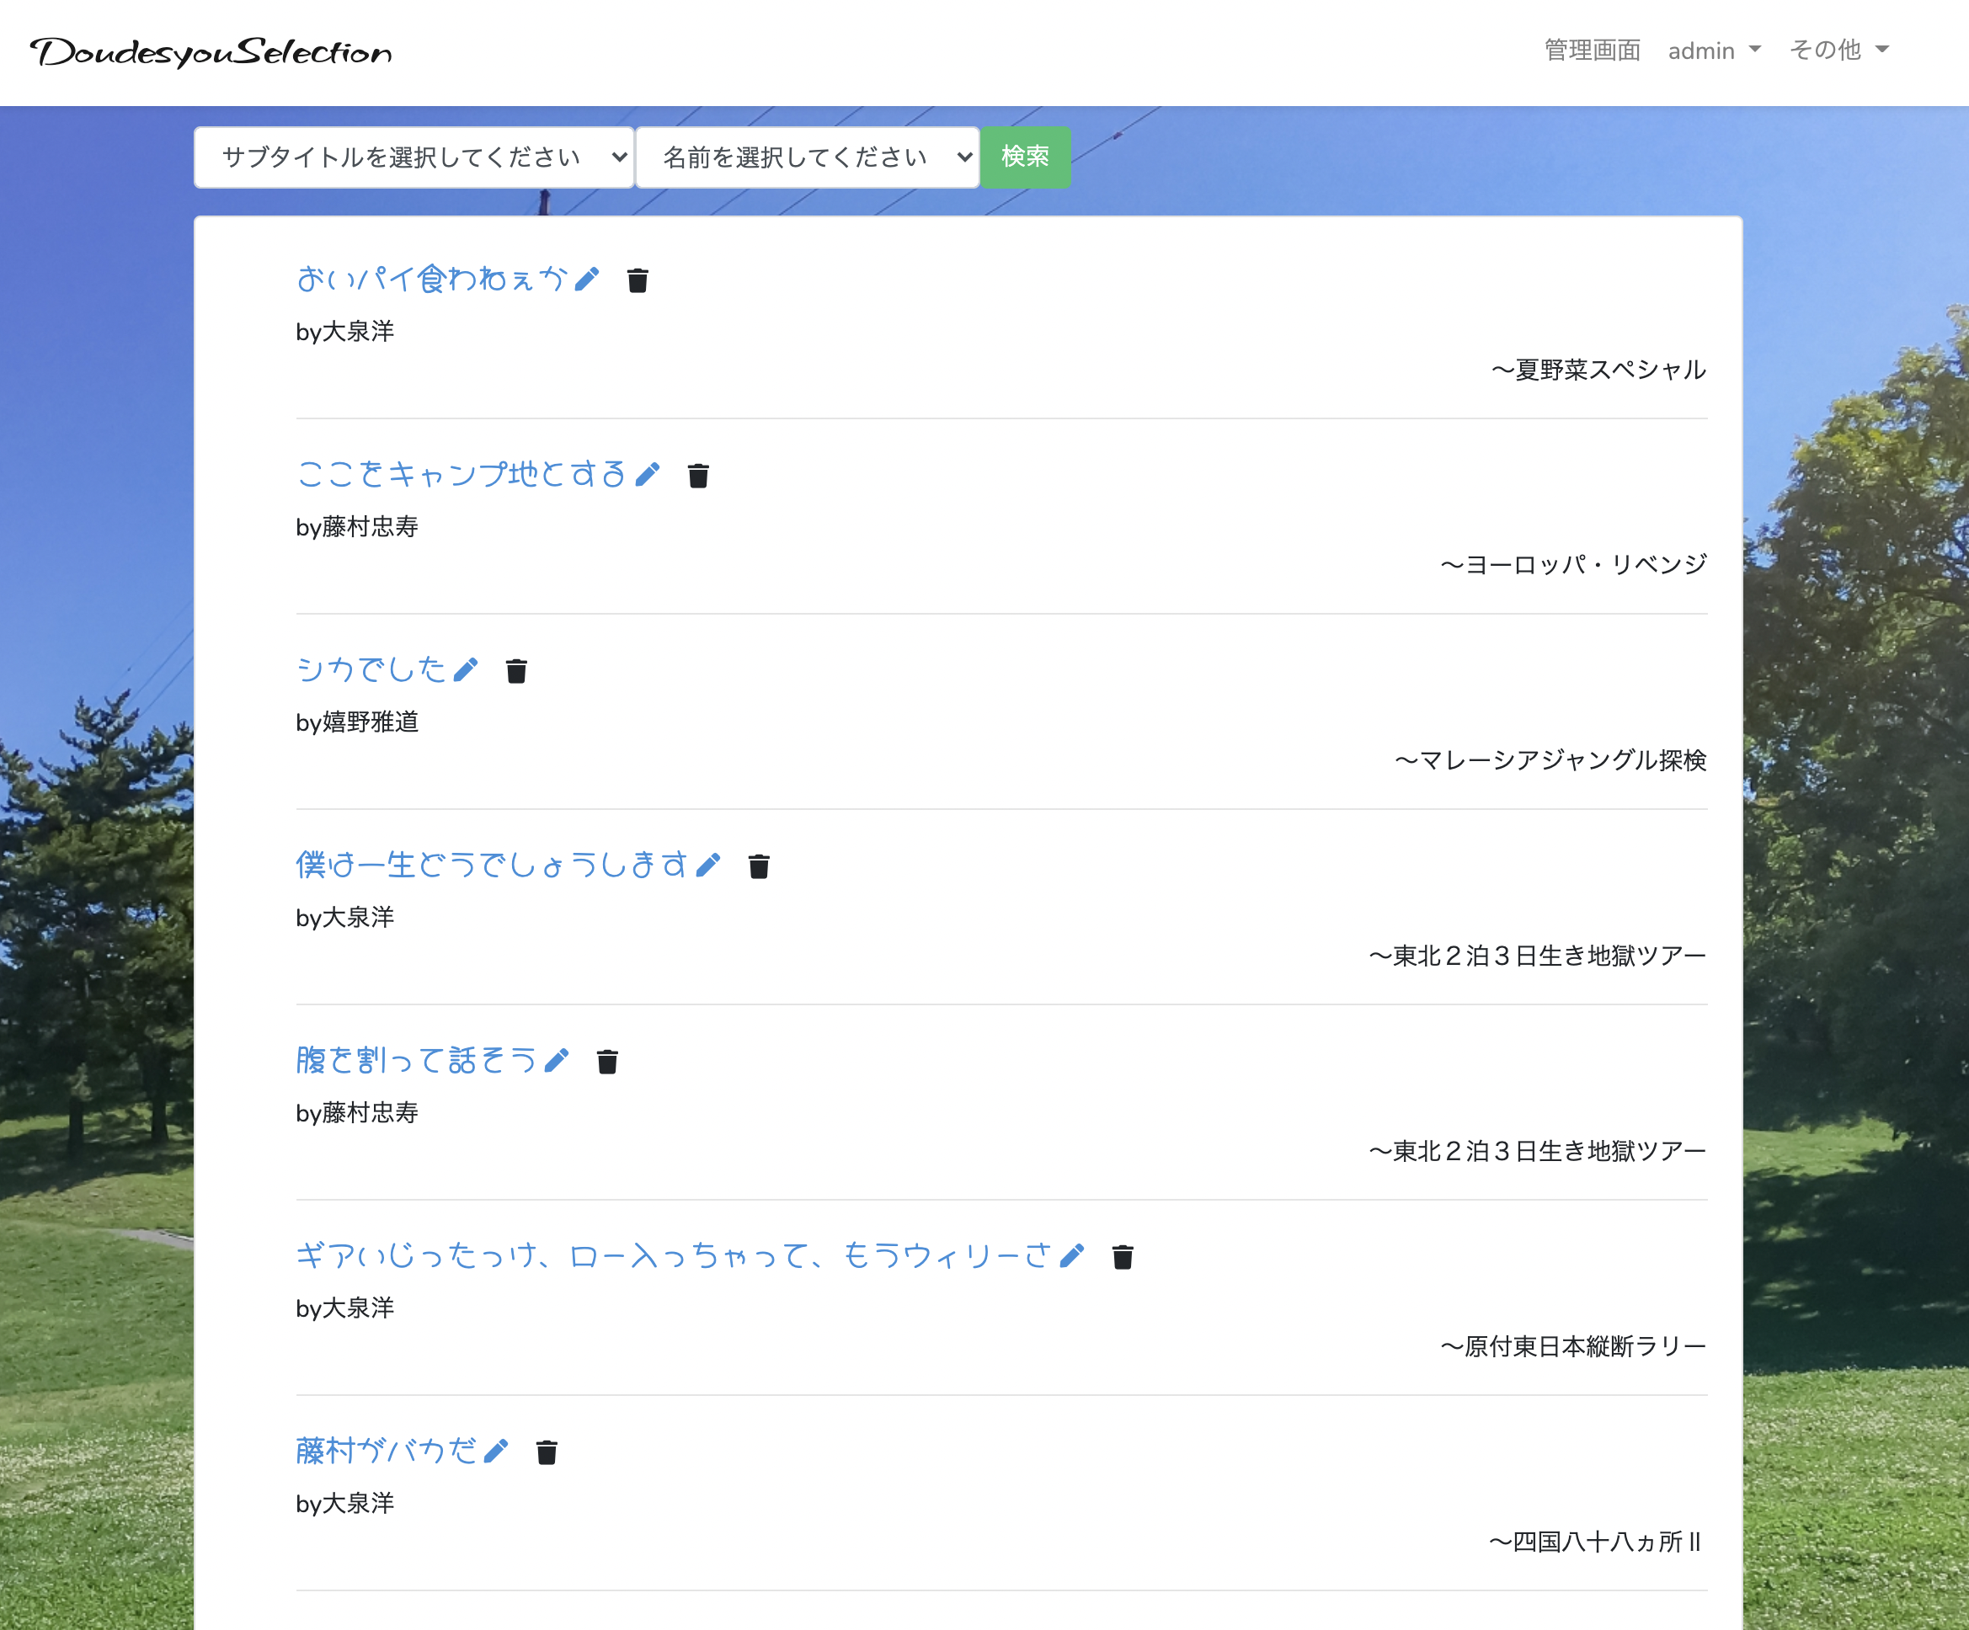This screenshot has width=1969, height=1630.
Task: Go to 管理画面 in the navbar
Action: (1592, 50)
